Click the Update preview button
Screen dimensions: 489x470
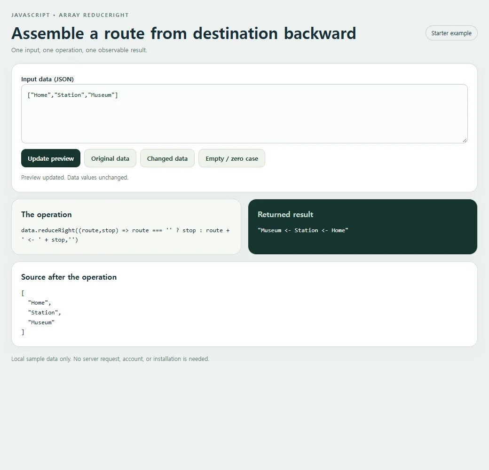(51, 158)
